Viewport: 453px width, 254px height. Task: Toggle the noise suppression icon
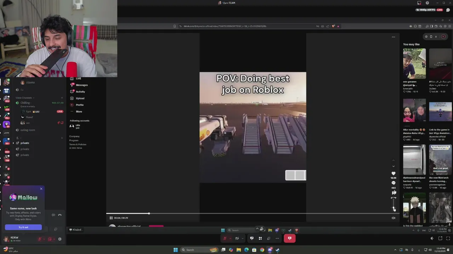[x=53, y=215]
